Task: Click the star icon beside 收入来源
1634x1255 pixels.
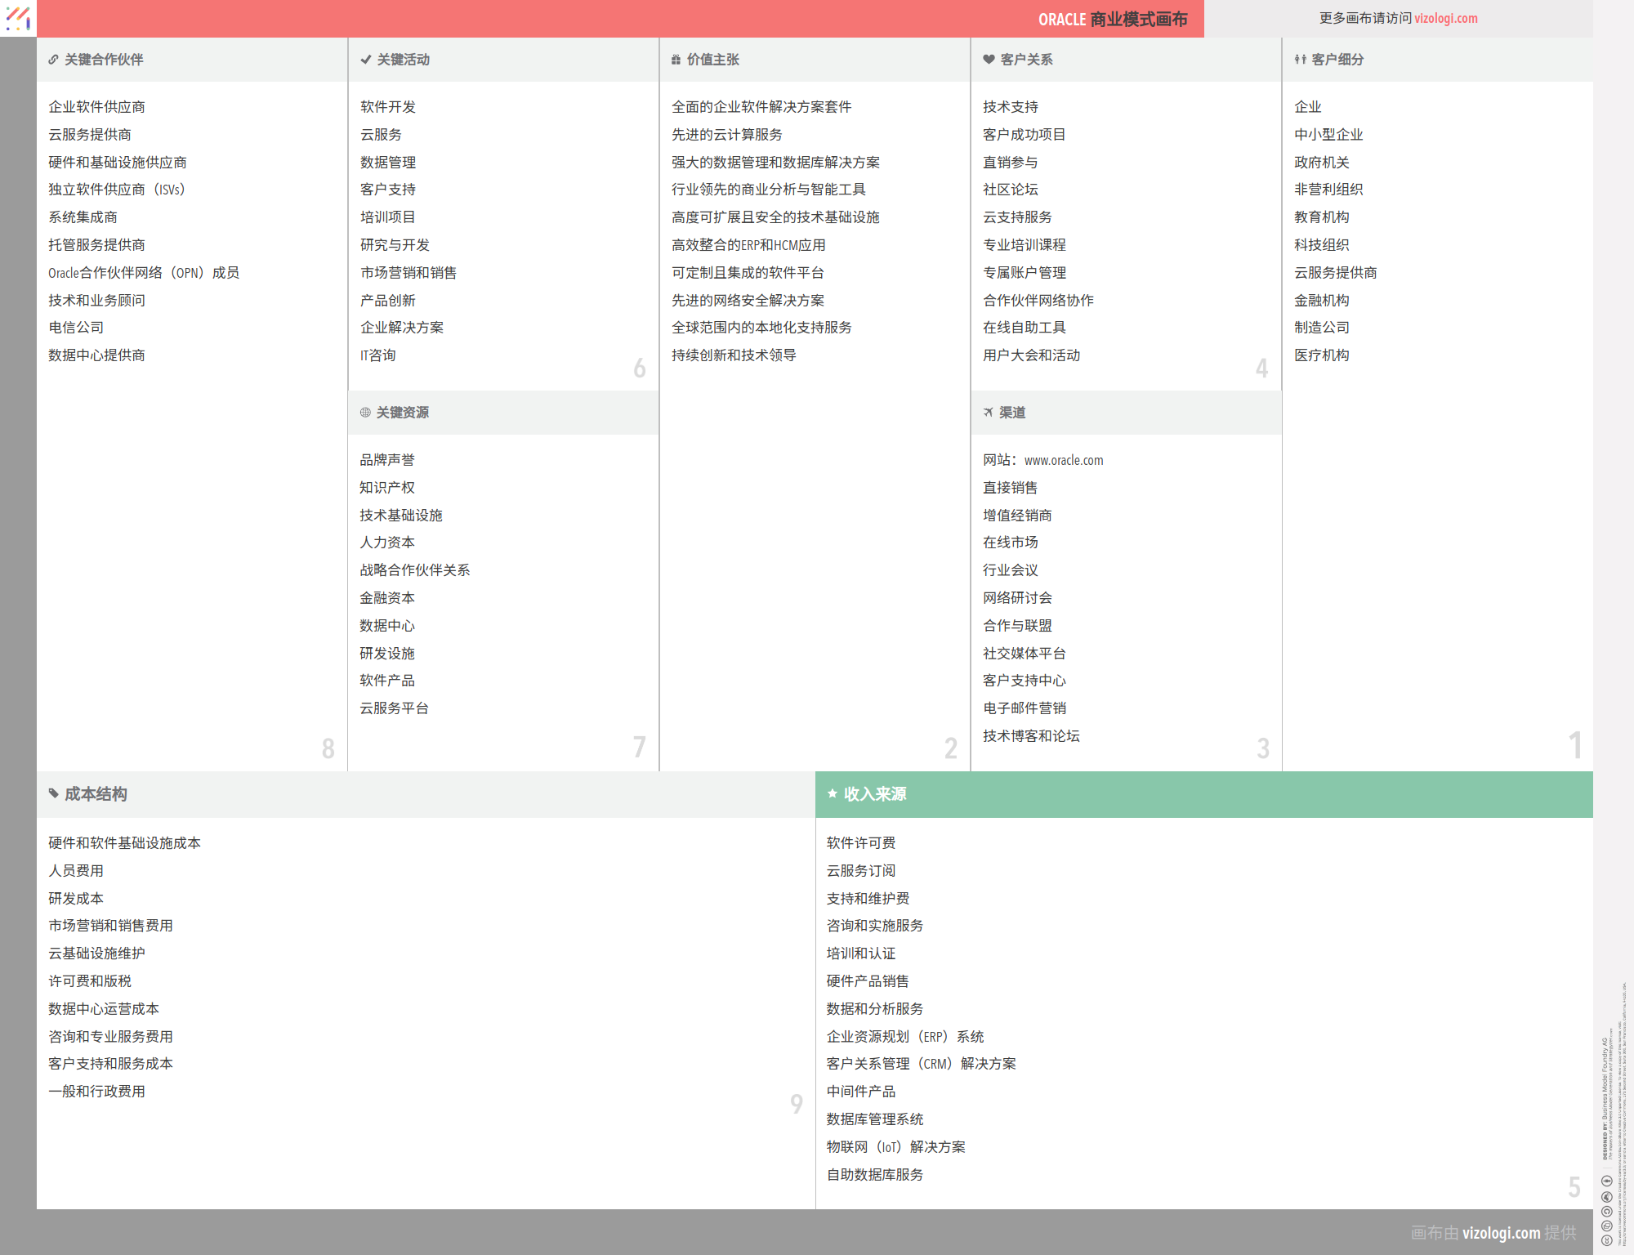Action: [x=832, y=793]
